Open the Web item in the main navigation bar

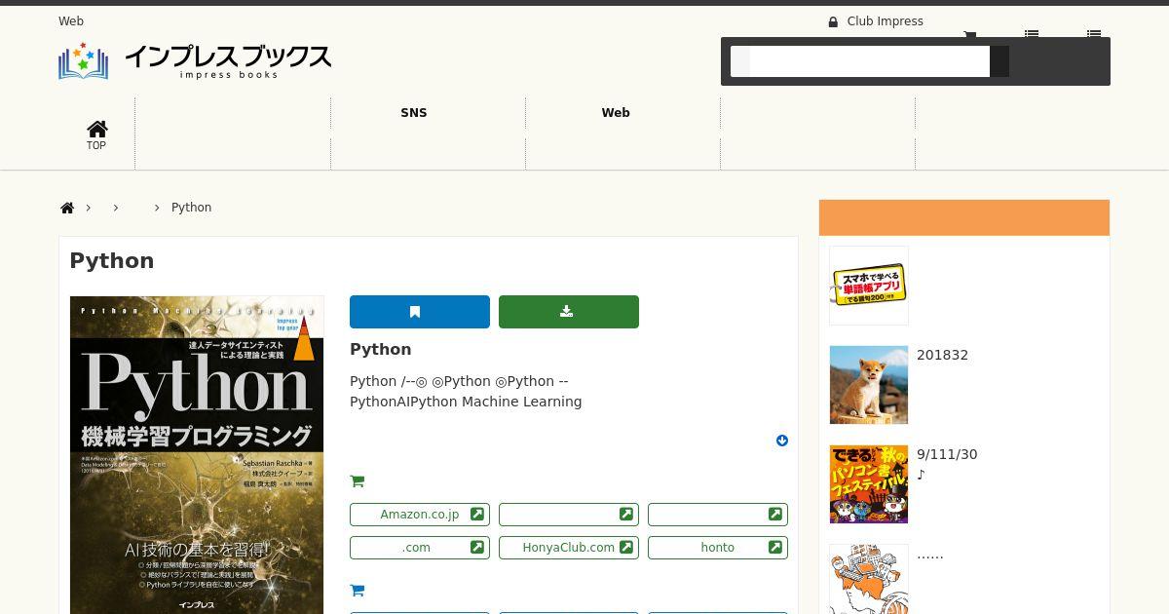coord(616,113)
